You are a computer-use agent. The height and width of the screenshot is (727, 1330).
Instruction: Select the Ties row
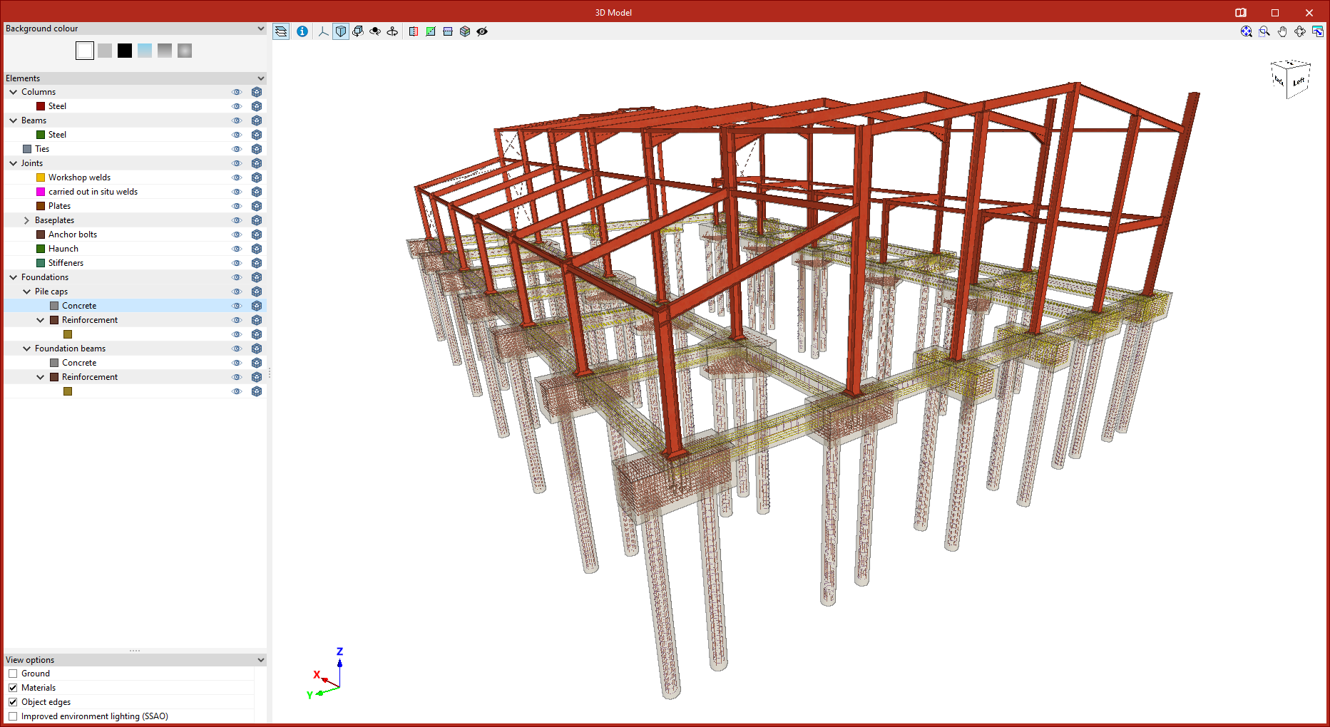click(135, 149)
